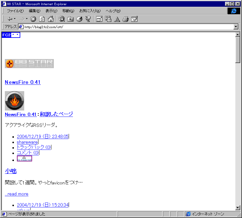
Task: Open the トラックバック (0) link under NewsFire
Action: pyautogui.click(x=34, y=147)
